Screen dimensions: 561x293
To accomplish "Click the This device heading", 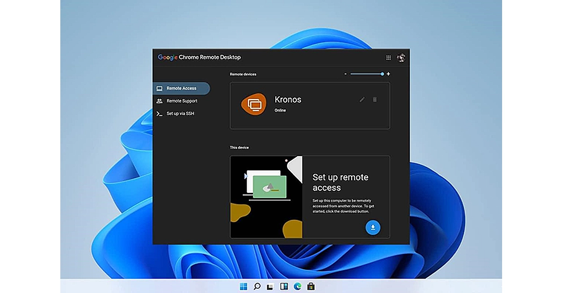I will tap(239, 147).
